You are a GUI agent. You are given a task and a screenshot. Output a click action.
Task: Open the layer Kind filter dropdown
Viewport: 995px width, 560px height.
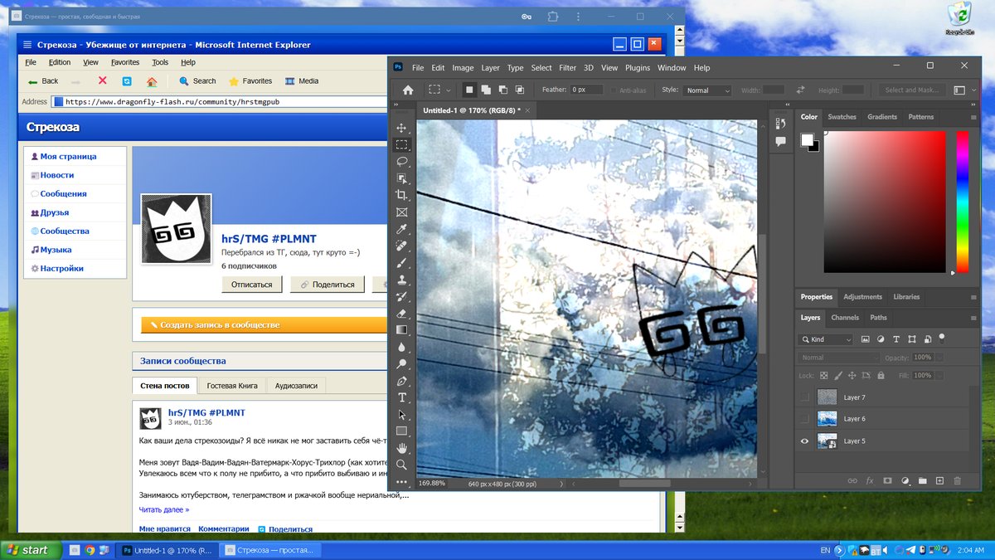pyautogui.click(x=825, y=339)
